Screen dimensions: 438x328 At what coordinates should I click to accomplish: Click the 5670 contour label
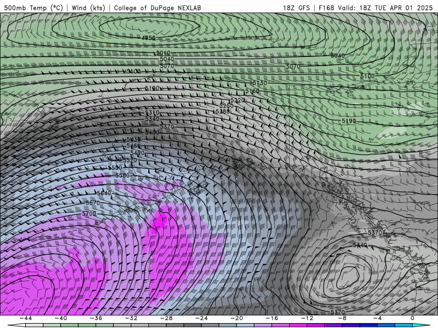93,203
